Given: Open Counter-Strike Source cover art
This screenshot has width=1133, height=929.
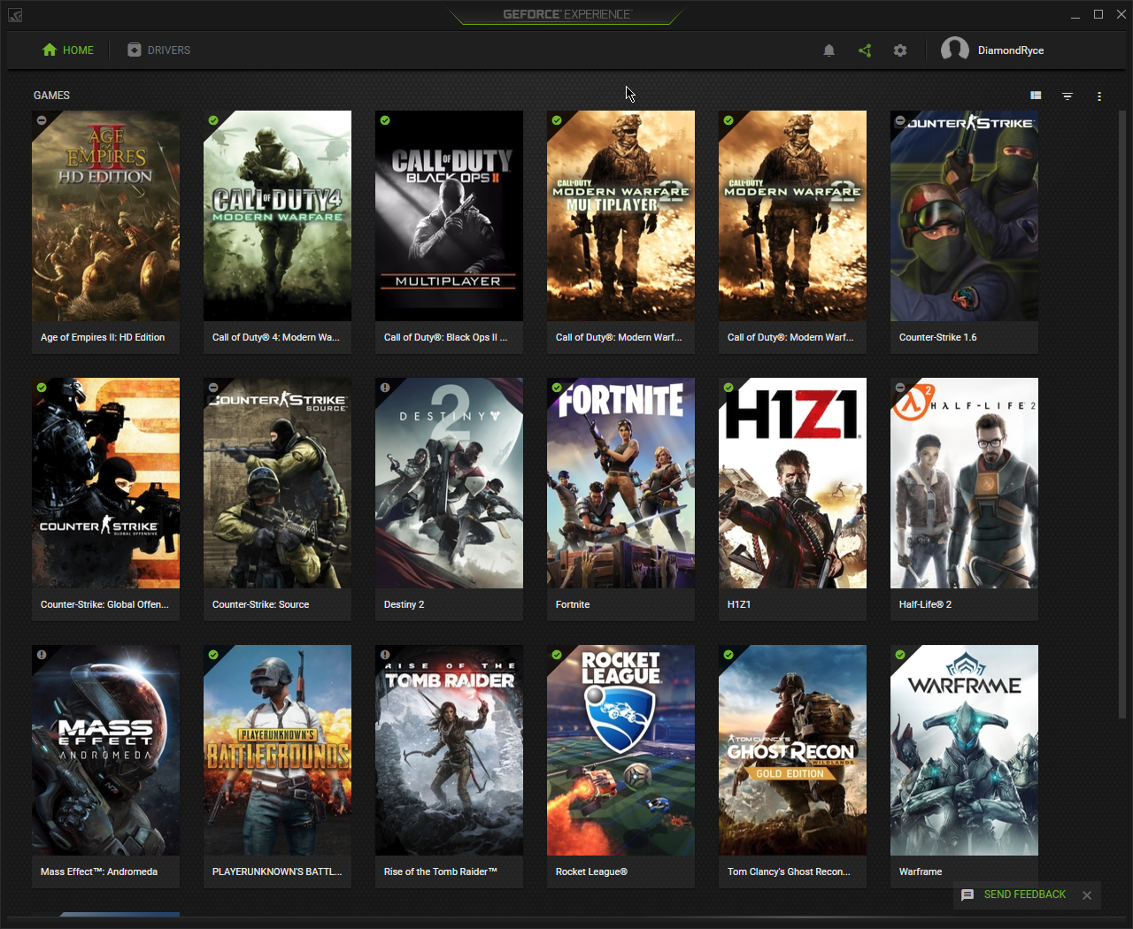Looking at the screenshot, I should pyautogui.click(x=278, y=483).
